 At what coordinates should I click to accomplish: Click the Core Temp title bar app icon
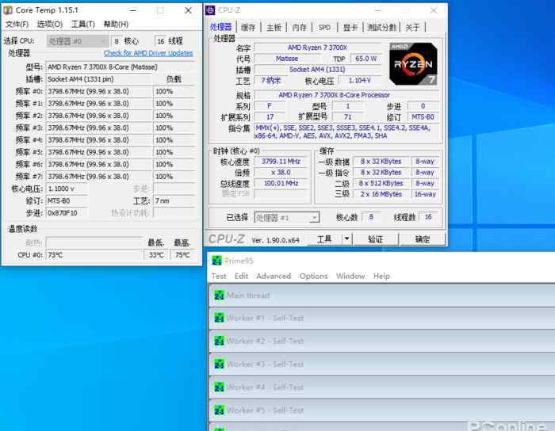click(x=8, y=10)
